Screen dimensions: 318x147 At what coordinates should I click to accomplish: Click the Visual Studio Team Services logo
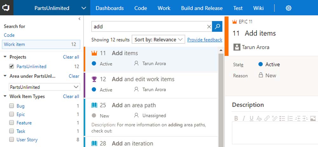click(7, 8)
